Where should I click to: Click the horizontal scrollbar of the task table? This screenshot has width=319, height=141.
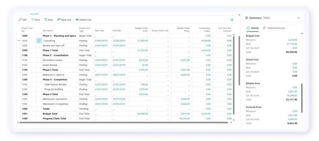(124, 123)
